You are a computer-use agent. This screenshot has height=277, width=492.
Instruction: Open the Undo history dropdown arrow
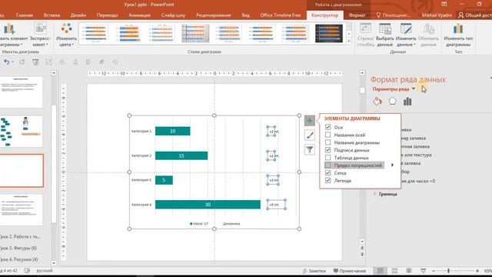[x=12, y=62]
